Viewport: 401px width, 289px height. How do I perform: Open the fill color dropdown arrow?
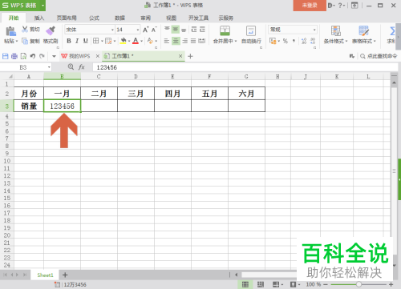[x=129, y=41]
